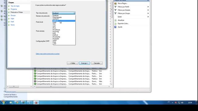Click the rules list horizontal scrollbar thumb

pos(51,86)
